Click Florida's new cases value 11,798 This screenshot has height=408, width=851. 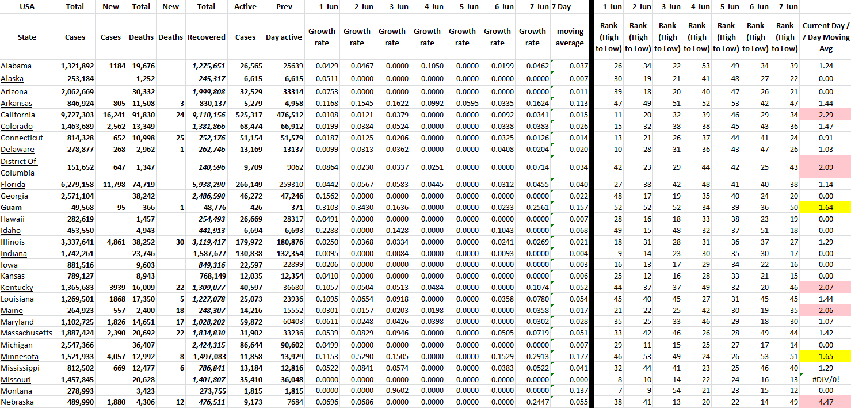click(110, 185)
